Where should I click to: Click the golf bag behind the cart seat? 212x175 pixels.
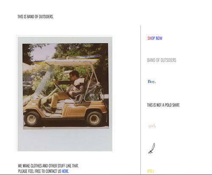coord(94,92)
